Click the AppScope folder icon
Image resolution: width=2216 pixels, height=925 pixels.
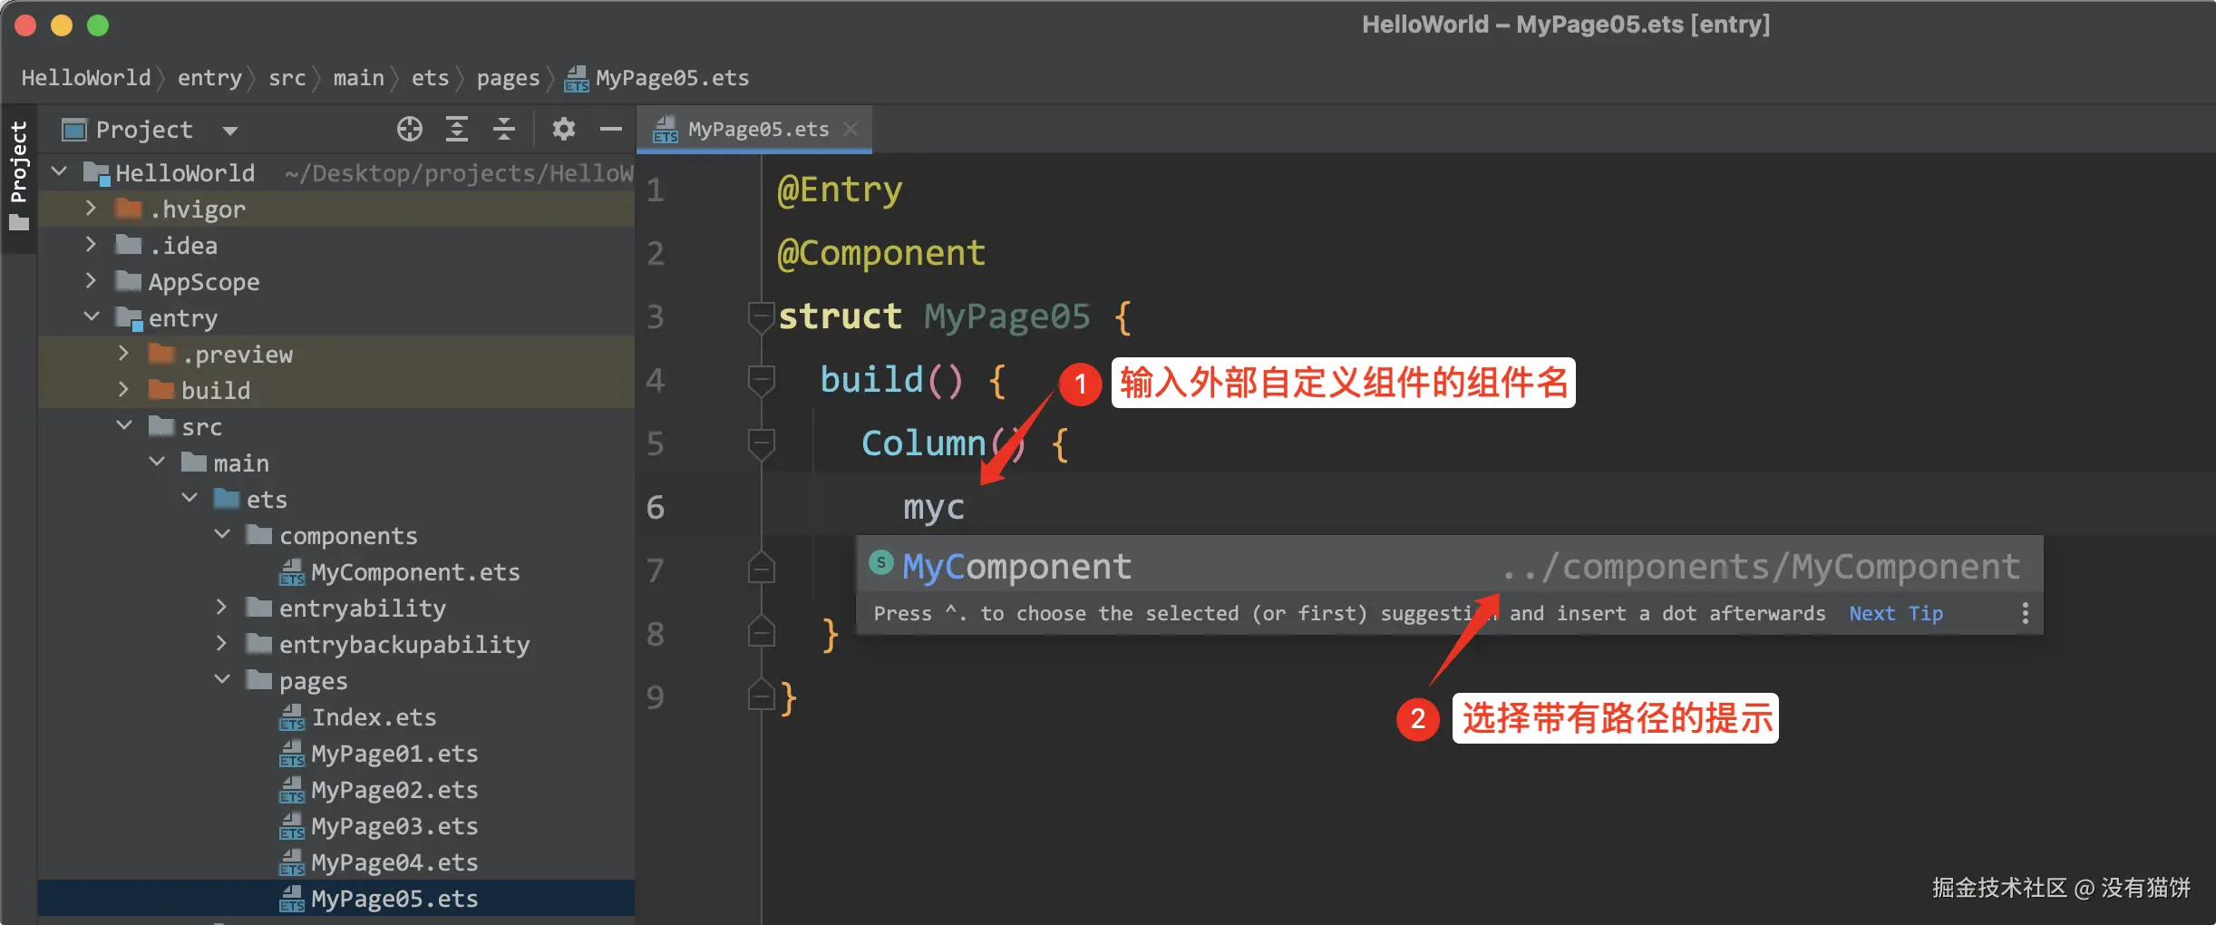(x=129, y=281)
